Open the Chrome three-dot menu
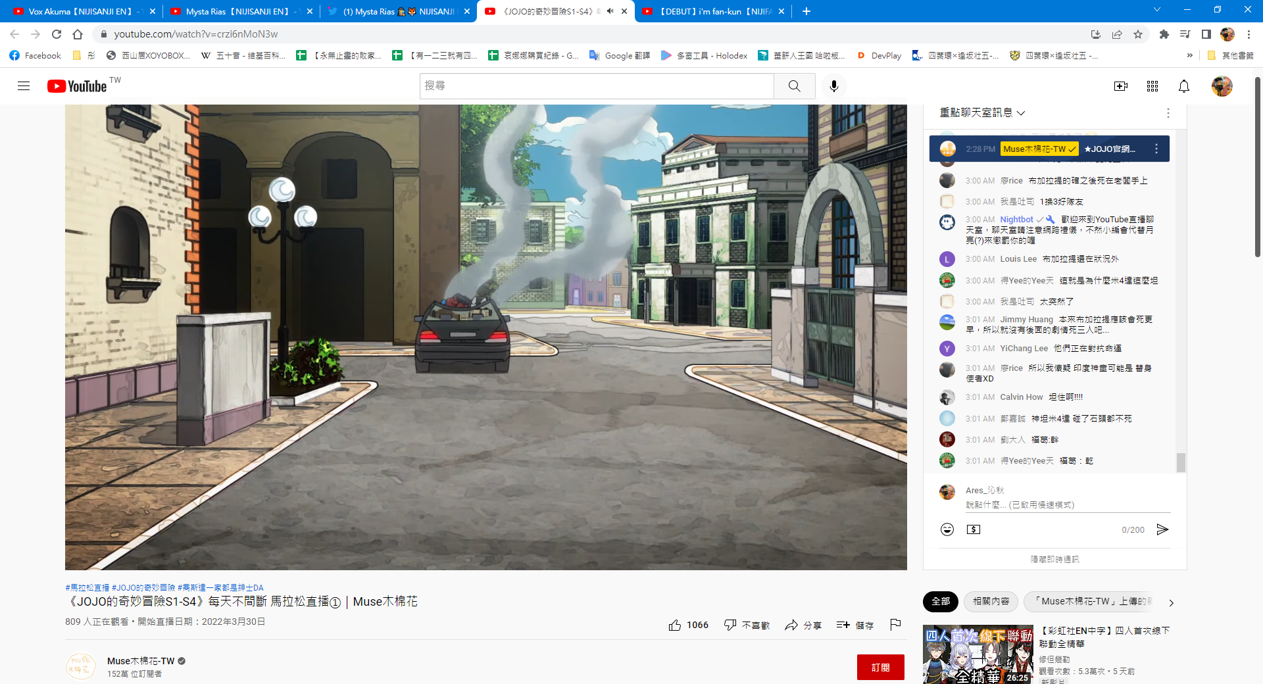Screen dimensions: 1263x684 click(1249, 34)
